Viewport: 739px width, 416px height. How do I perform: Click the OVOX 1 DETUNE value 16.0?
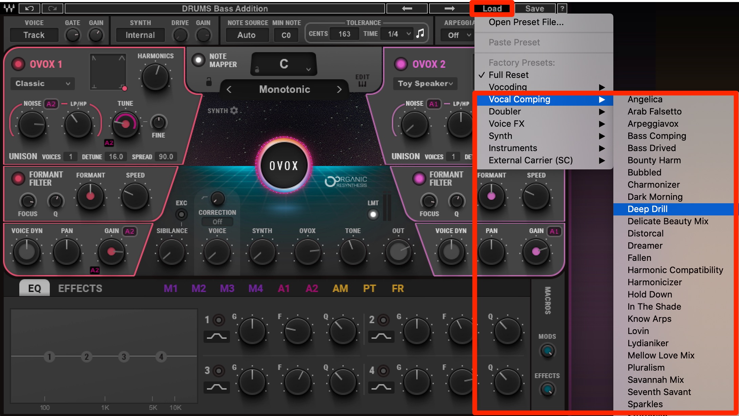click(116, 157)
